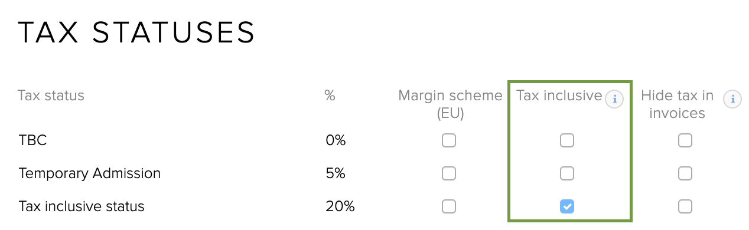Enable Margin scheme for Temporary Admission

(449, 173)
